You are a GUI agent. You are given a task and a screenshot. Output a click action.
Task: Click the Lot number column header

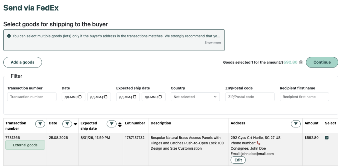pyautogui.click(x=135, y=123)
